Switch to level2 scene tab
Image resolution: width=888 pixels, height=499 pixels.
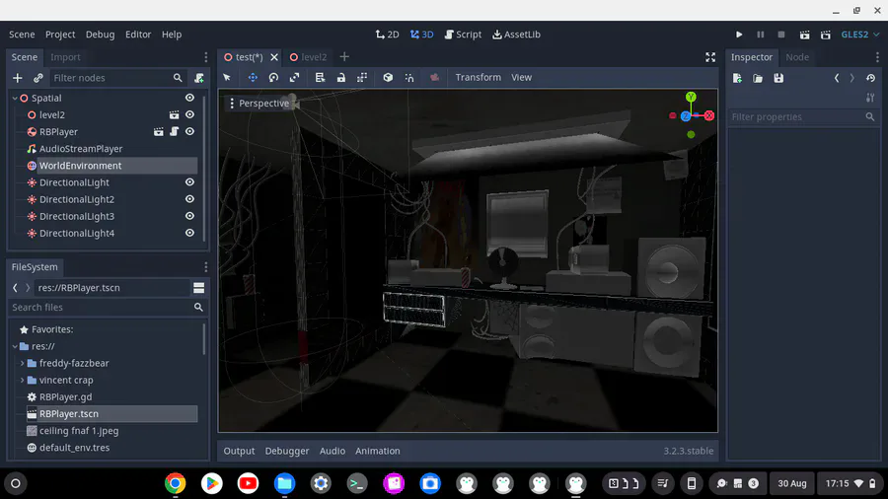308,57
